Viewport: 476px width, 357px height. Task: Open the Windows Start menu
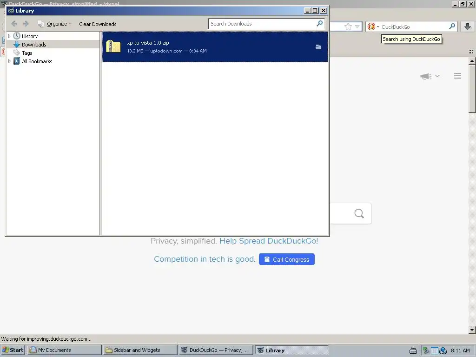[x=13, y=350]
